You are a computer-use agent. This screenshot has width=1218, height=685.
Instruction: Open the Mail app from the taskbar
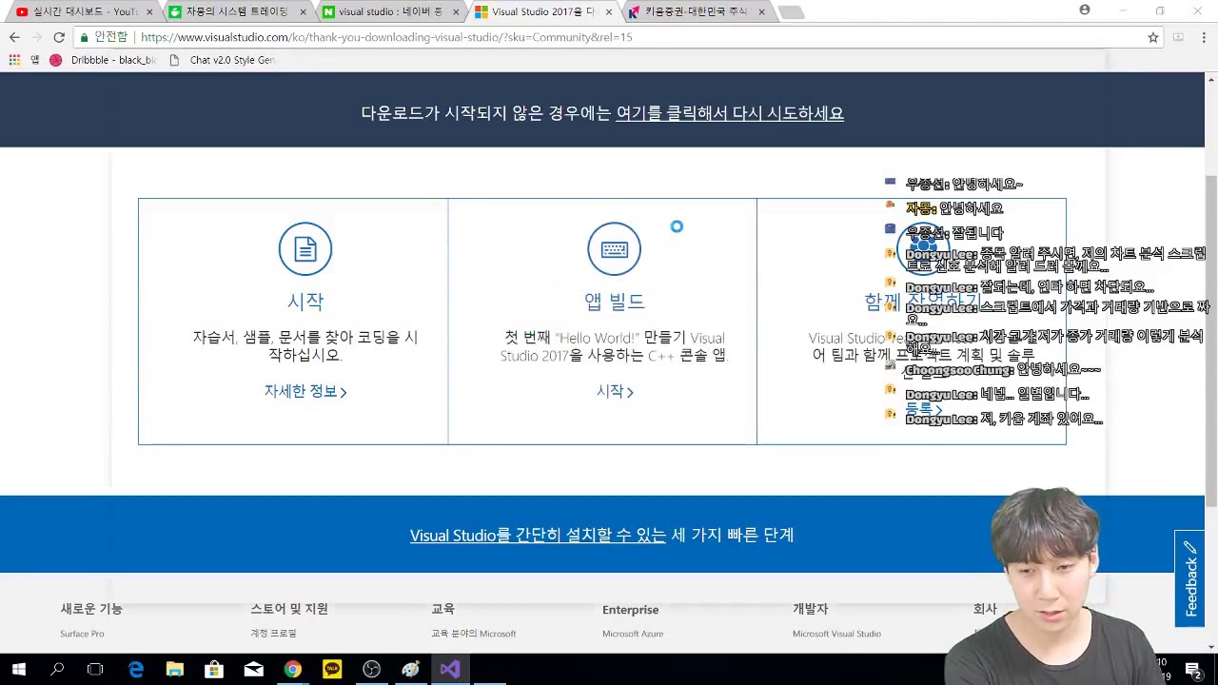coord(253,669)
